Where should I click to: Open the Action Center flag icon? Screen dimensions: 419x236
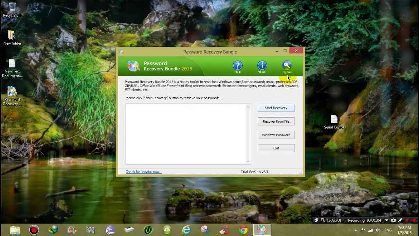[363, 230]
